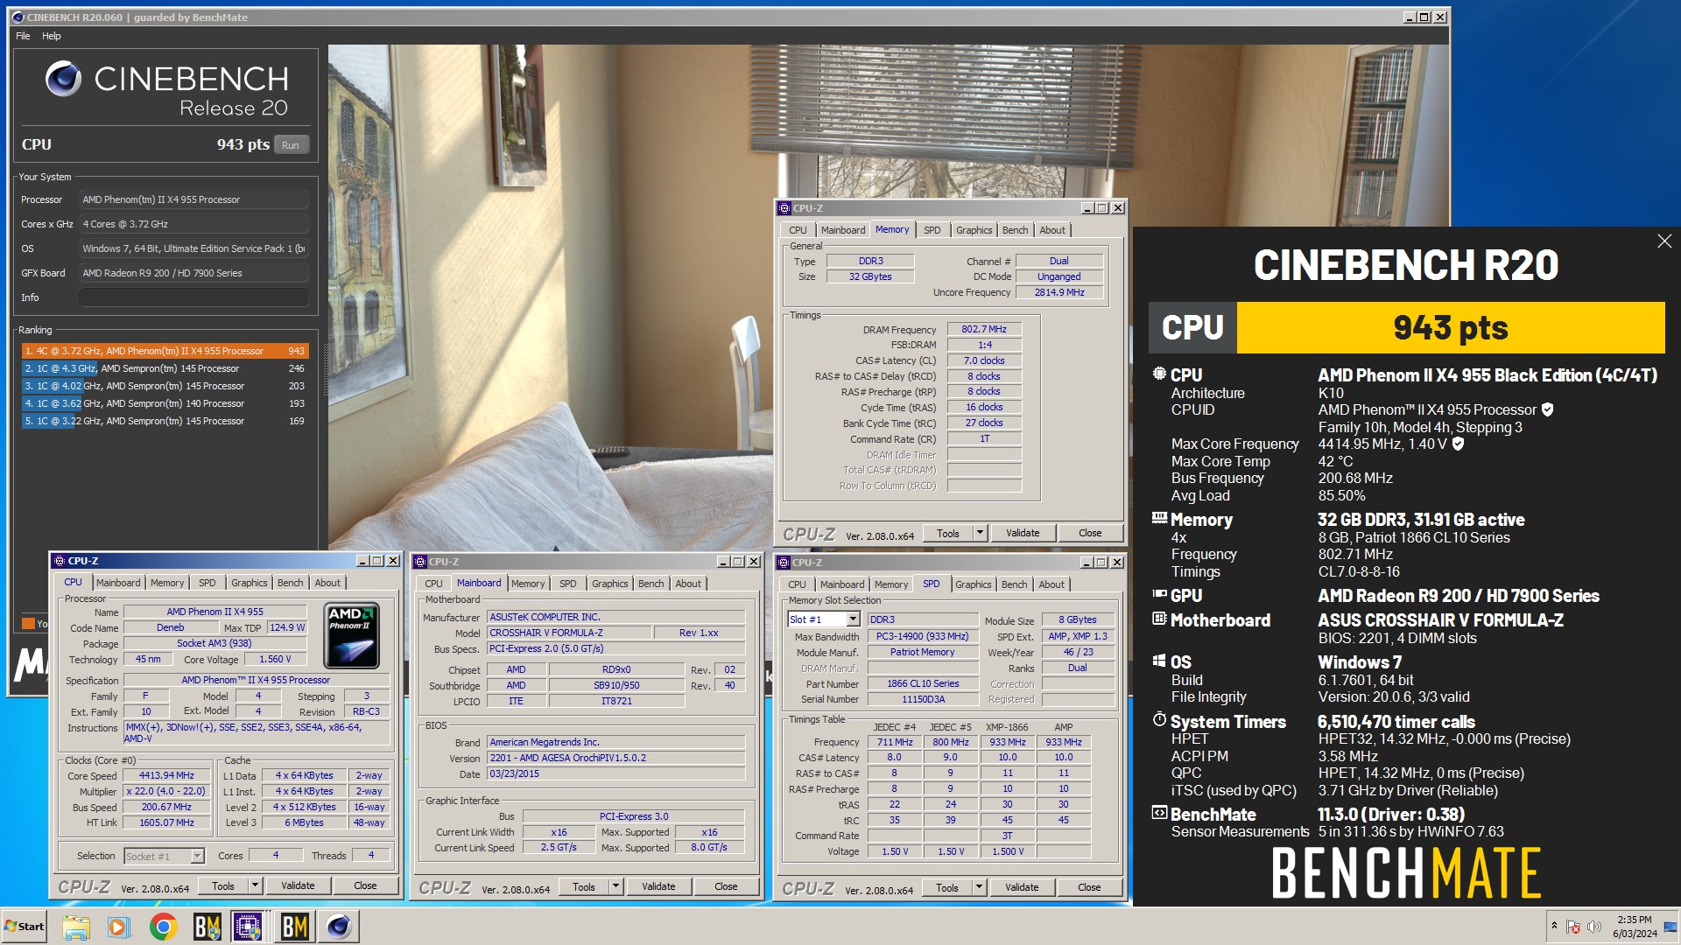Click the Cinebench taskbar icon
This screenshot has height=945, width=1681.
[338, 927]
